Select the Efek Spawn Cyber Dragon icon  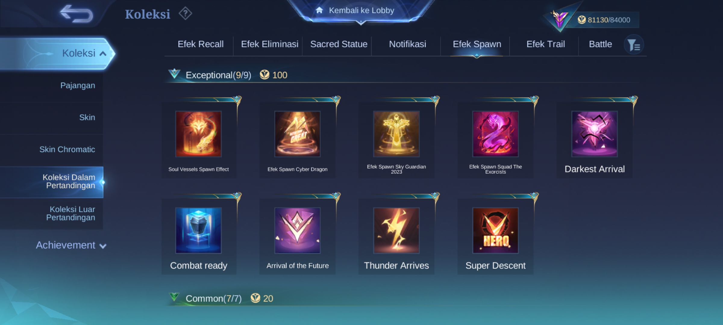click(x=297, y=134)
